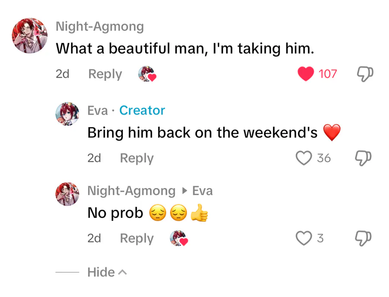Open Night-Agmong username on top comment
Viewport: 389px width, 297px height.
(100, 26)
